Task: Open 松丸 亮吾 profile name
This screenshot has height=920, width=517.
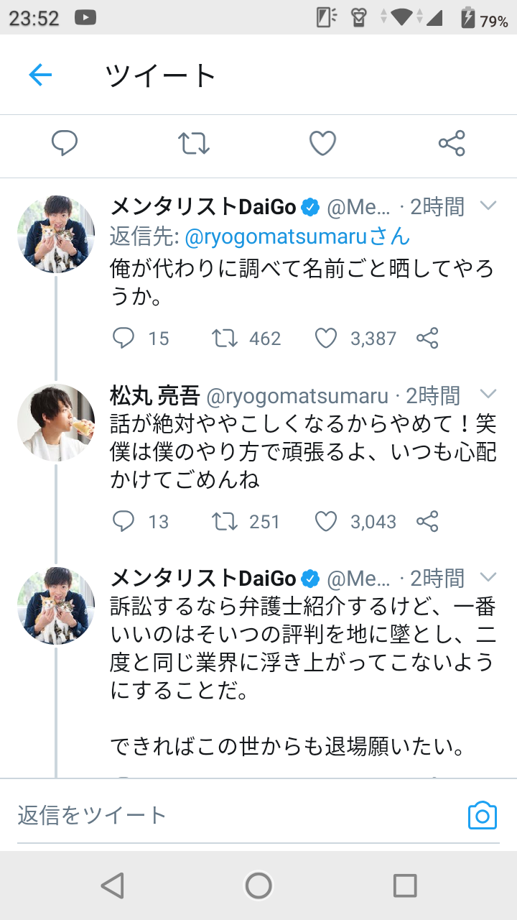Action: click(154, 395)
